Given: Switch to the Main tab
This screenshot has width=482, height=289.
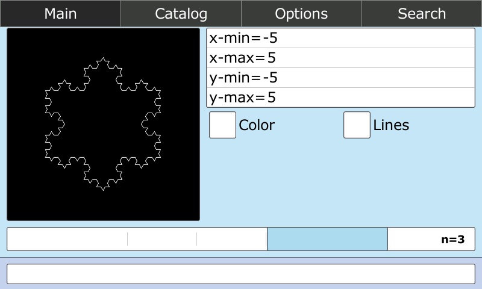Looking at the screenshot, I should pos(60,13).
